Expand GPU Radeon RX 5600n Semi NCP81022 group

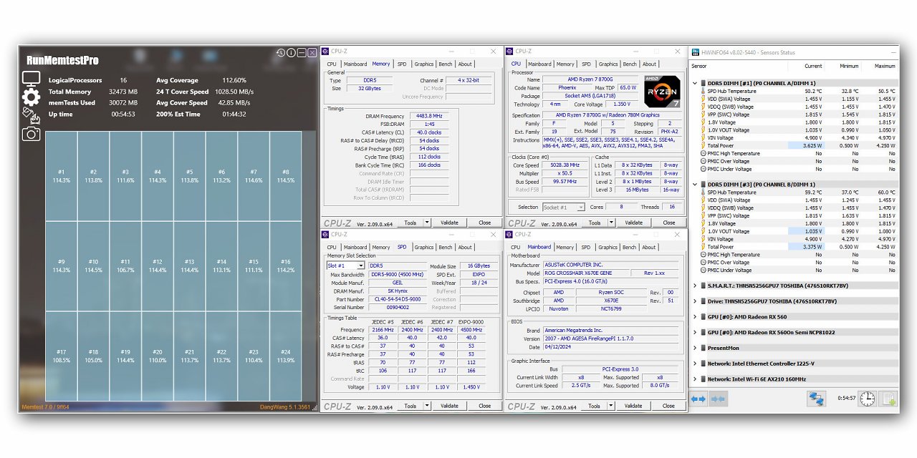point(695,332)
